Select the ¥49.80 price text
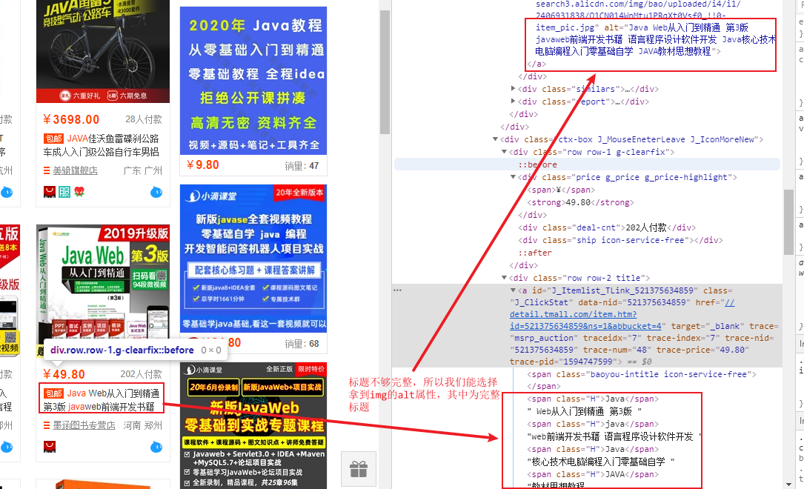This screenshot has width=804, height=489. coord(64,374)
